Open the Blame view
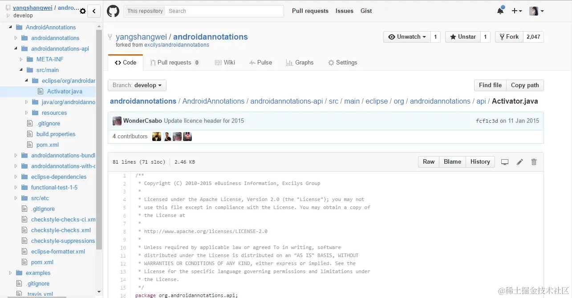Viewport: 572px width, 298px height. coord(452,162)
